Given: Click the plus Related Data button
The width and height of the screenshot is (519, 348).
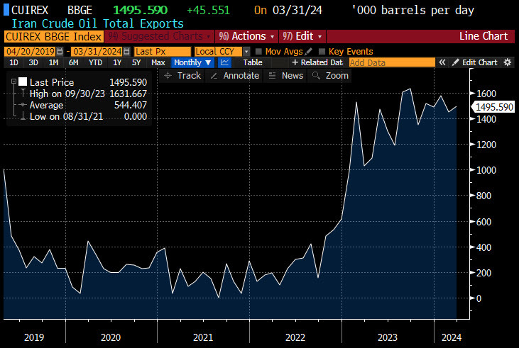Looking at the screenshot, I should [x=317, y=62].
